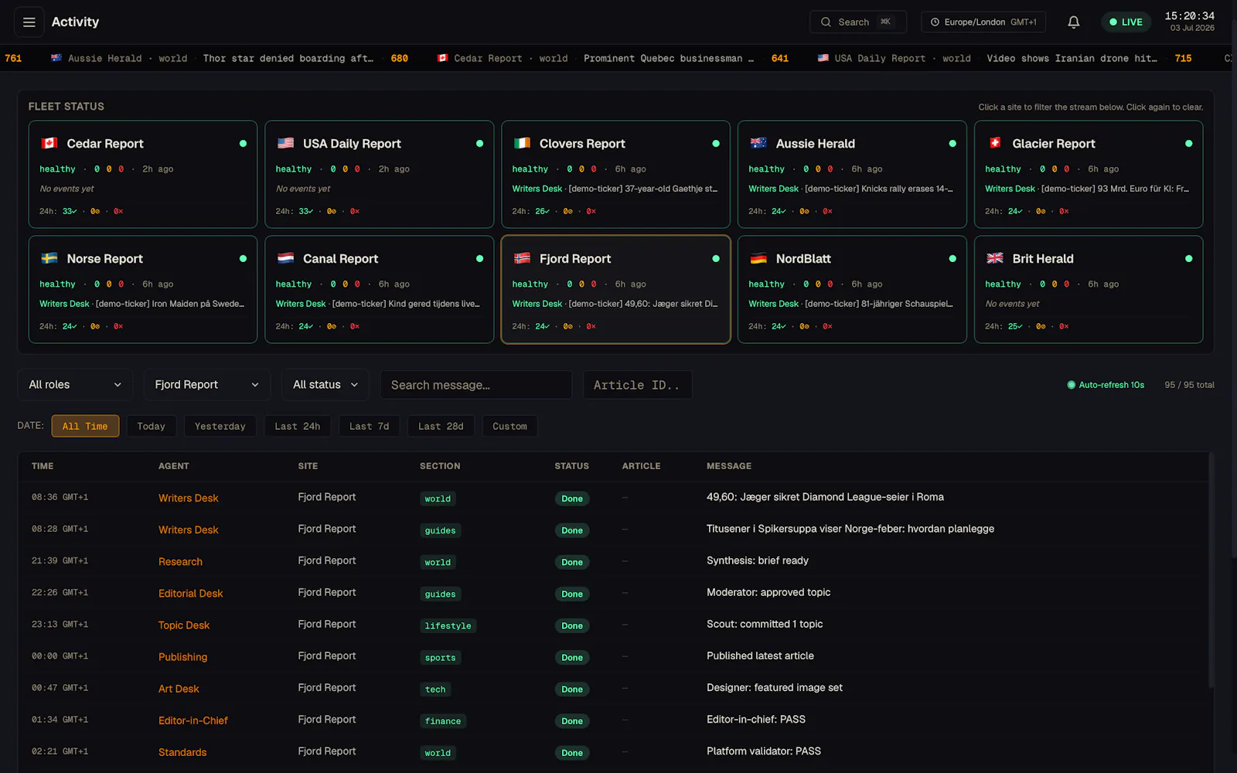
Task: Select the Custom date filter
Action: tap(509, 426)
